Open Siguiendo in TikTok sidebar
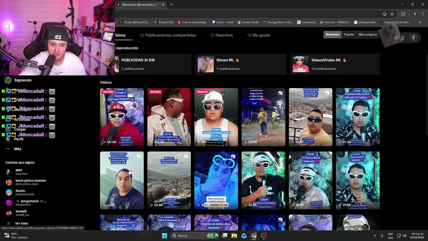428x241 pixels. pyautogui.click(x=18, y=80)
